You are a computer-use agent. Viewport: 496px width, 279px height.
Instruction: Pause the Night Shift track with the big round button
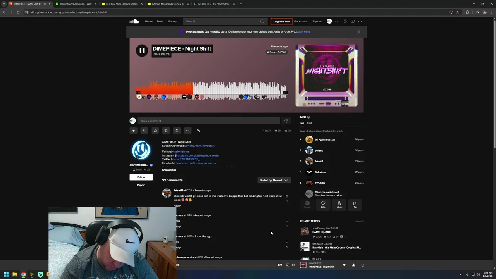(142, 50)
